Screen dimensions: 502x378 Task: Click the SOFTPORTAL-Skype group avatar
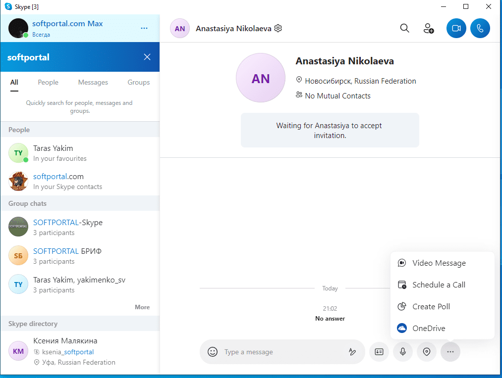point(18,227)
